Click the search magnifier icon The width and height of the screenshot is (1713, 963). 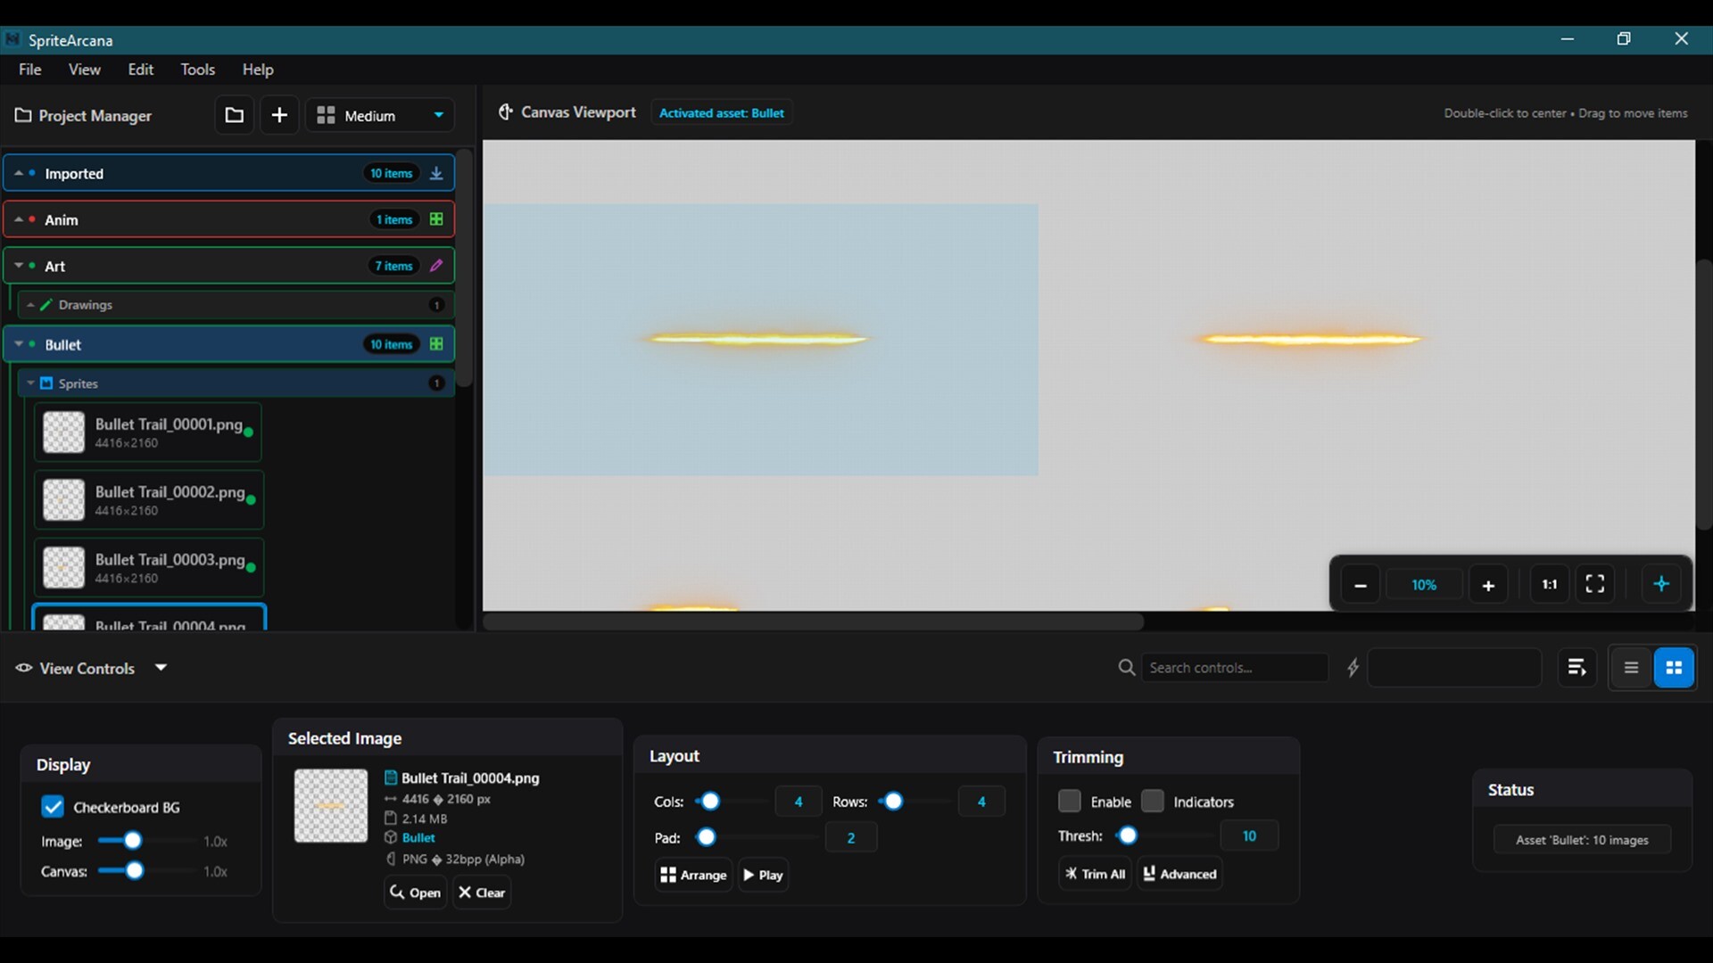point(1127,667)
